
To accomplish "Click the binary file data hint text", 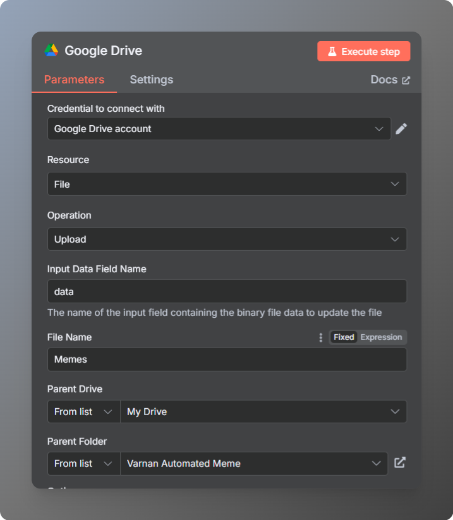I will pos(215,313).
